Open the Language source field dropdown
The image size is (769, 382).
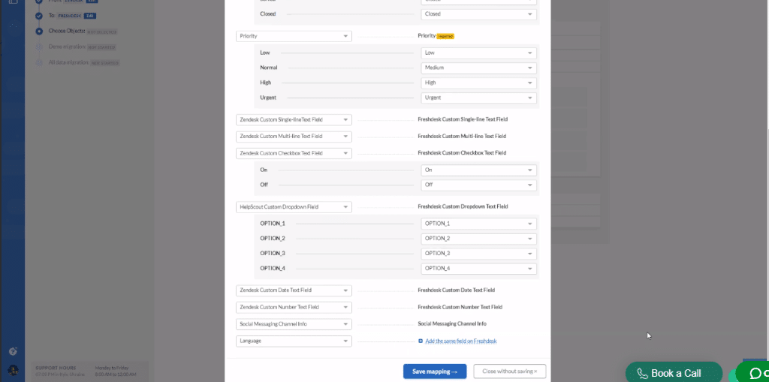pyautogui.click(x=294, y=341)
